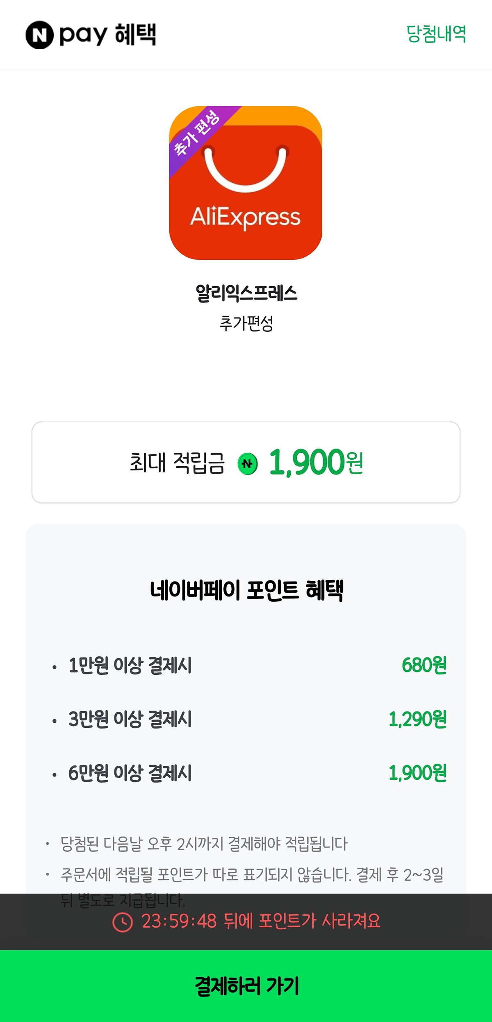Image resolution: width=492 pixels, height=1022 pixels.
Task: Tap the 680원 point reward value
Action: click(424, 665)
